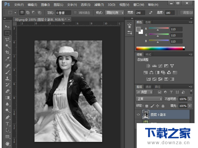Toggle lock transparent pixels
This screenshot has width=198, height=148.
coord(147,106)
